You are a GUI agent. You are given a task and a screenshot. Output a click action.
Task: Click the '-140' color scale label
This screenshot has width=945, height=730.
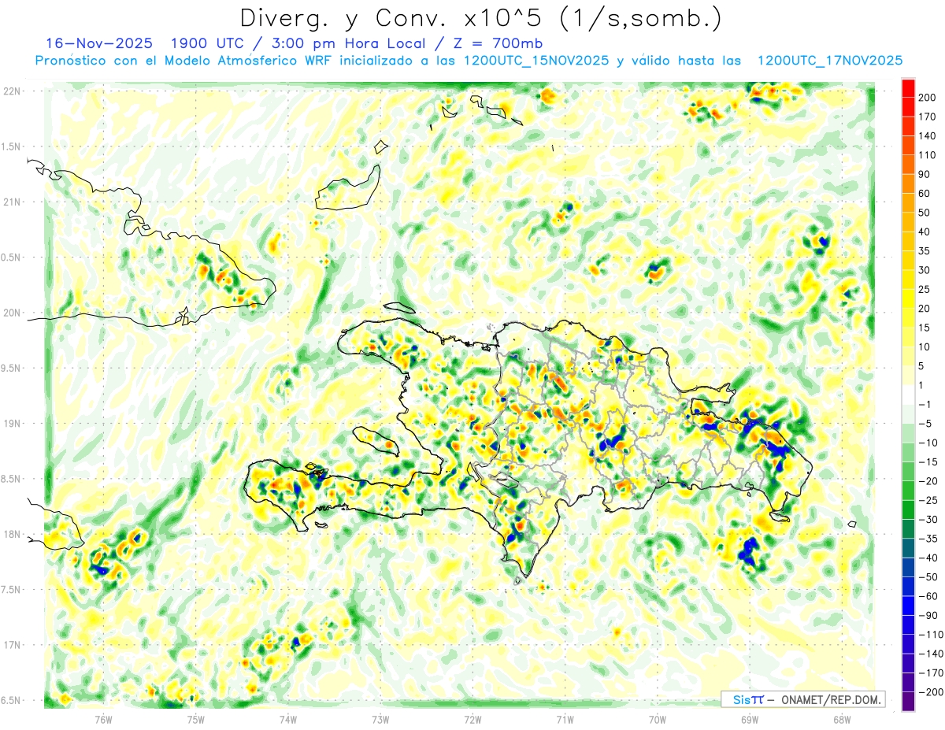coord(930,654)
